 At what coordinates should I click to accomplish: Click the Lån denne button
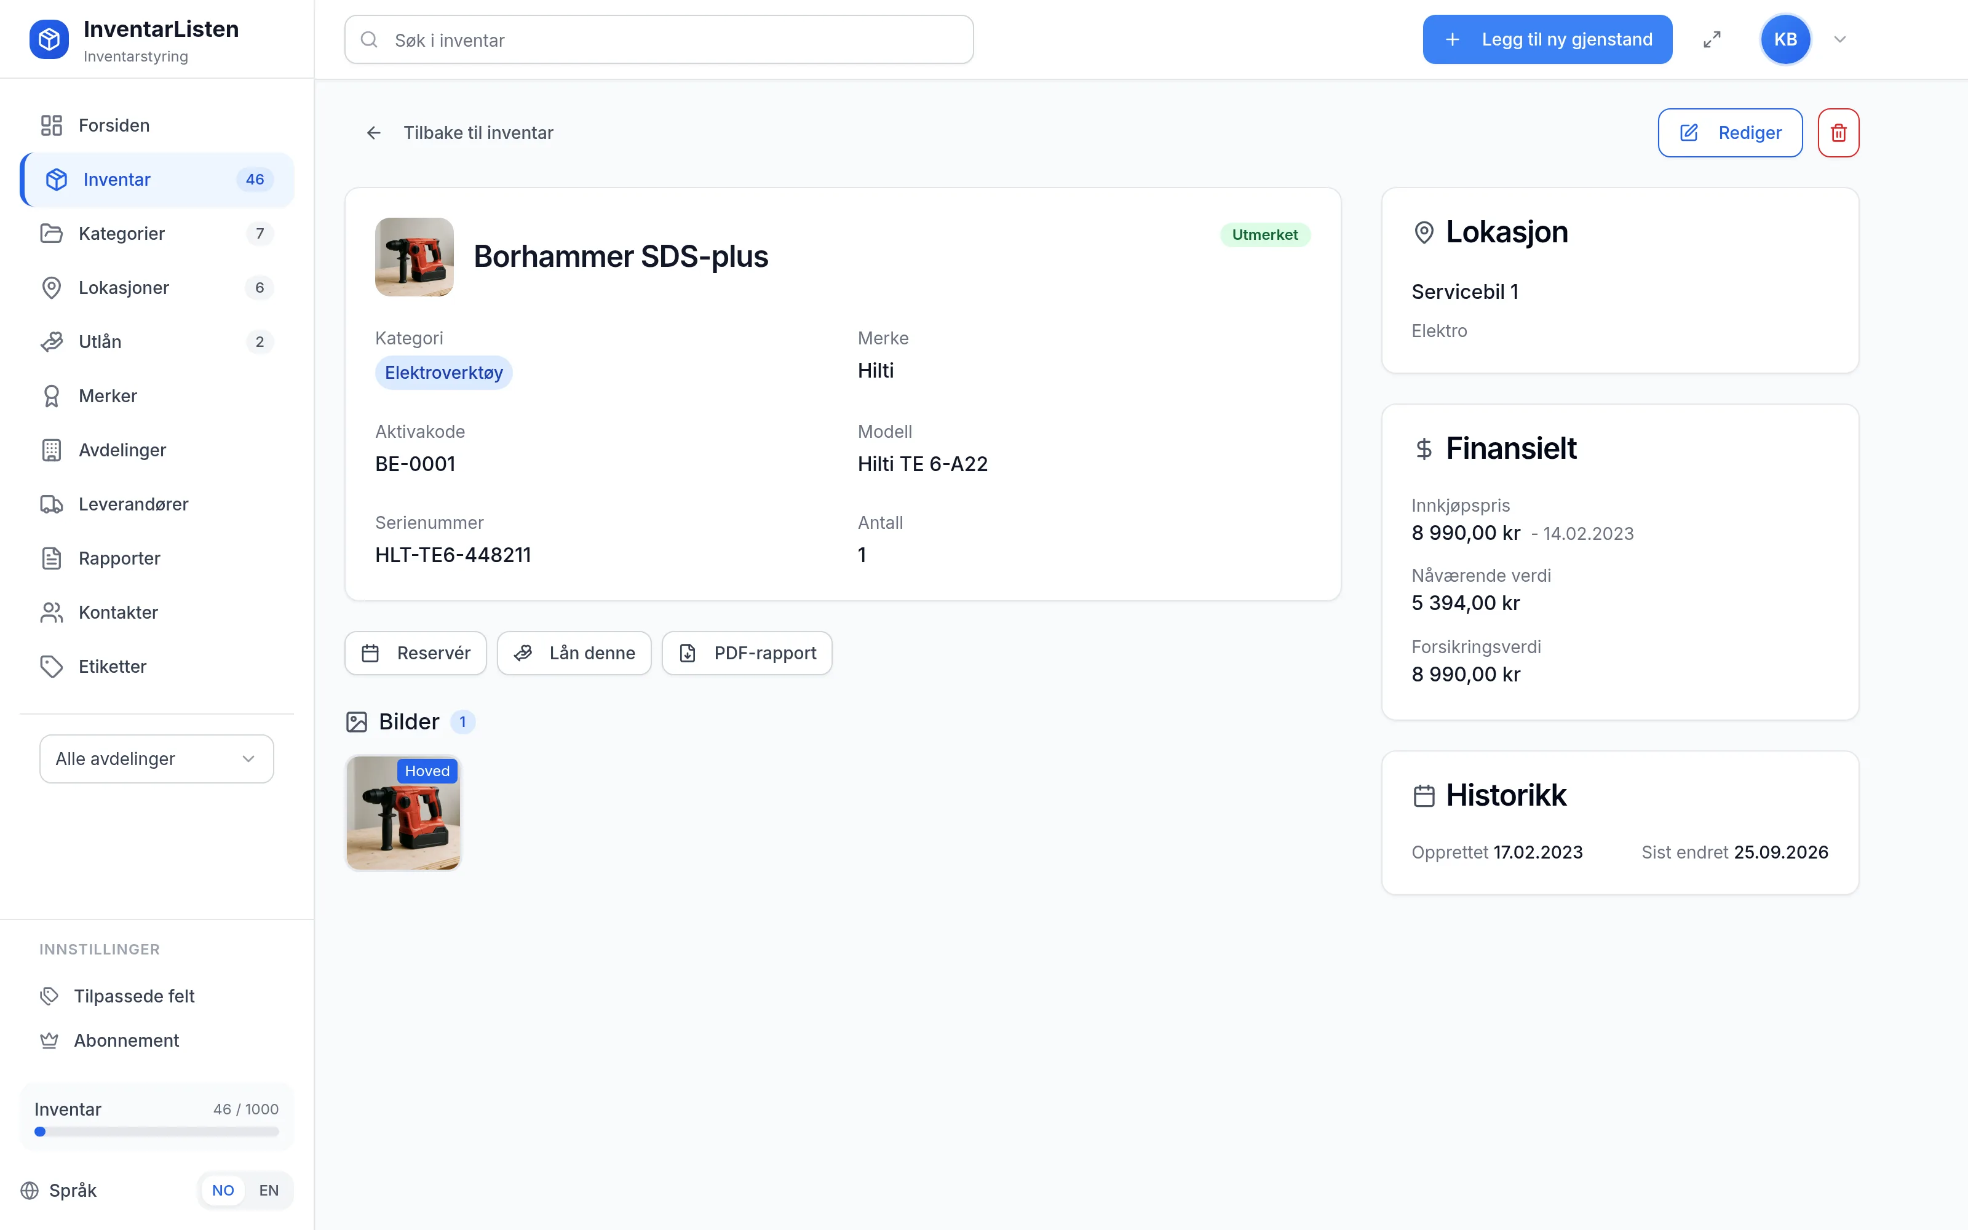pyautogui.click(x=574, y=653)
